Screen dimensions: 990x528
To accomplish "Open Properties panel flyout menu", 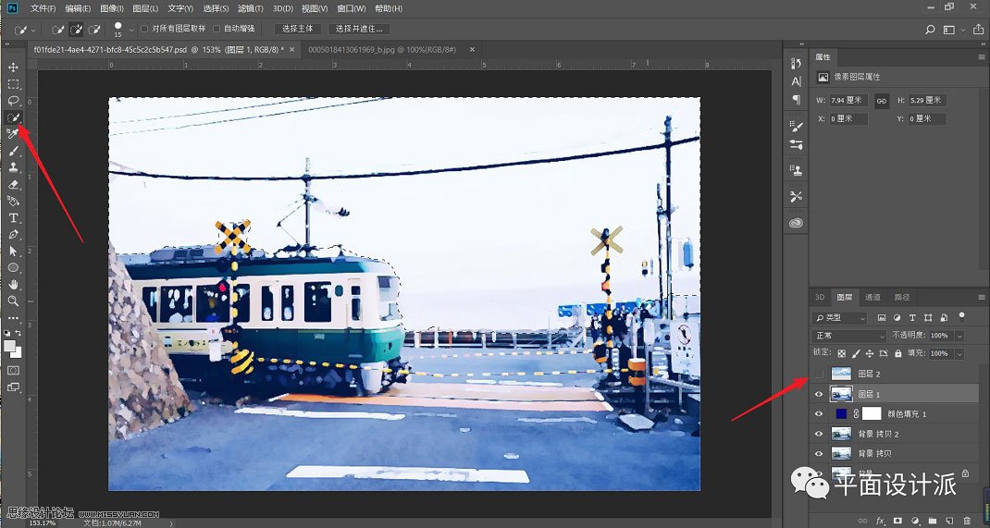I will [981, 56].
